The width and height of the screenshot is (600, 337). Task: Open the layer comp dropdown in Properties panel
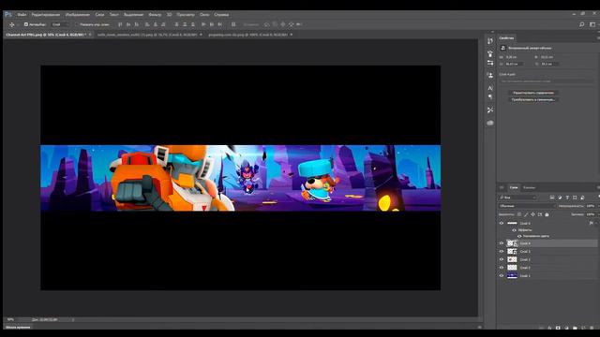click(x=547, y=81)
